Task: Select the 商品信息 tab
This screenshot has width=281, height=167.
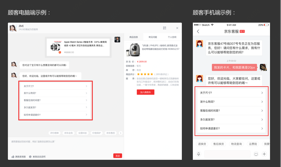Action: coord(133,37)
